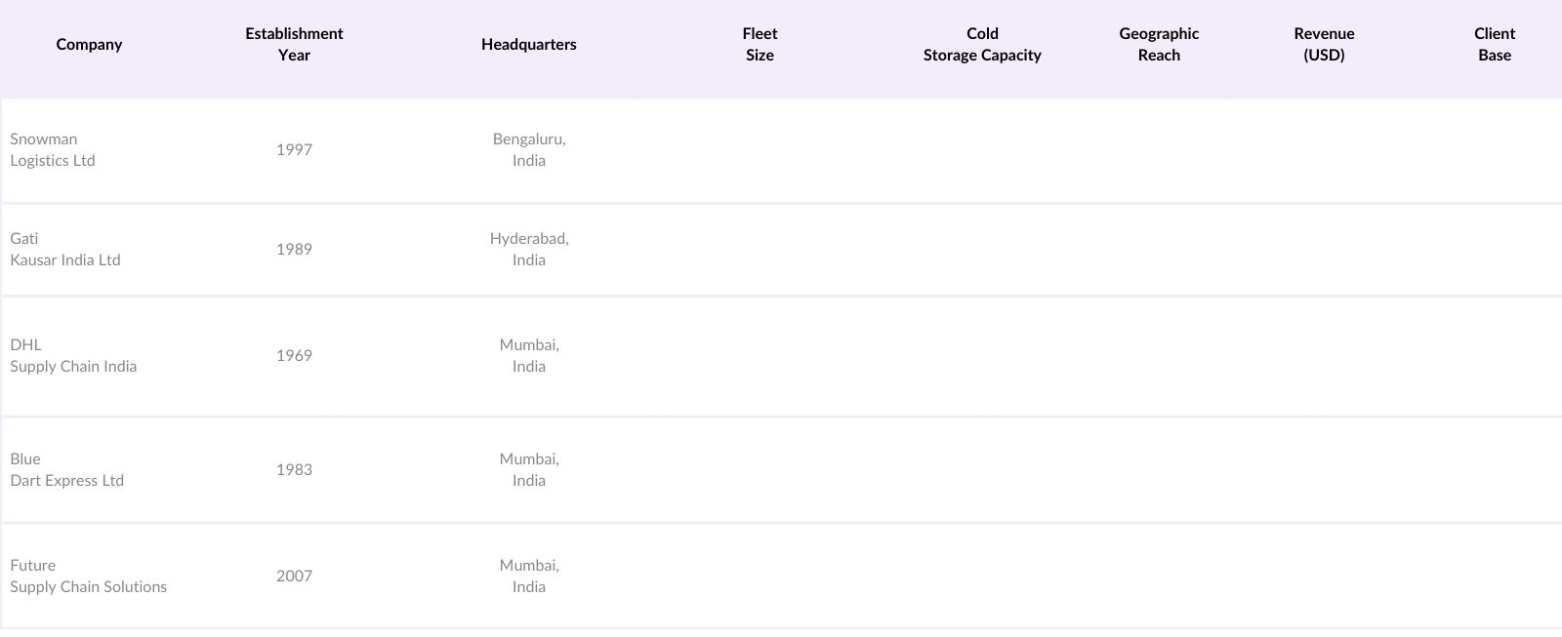Click the Fleet Size column header
The height and width of the screenshot is (637, 1562).
tap(760, 45)
